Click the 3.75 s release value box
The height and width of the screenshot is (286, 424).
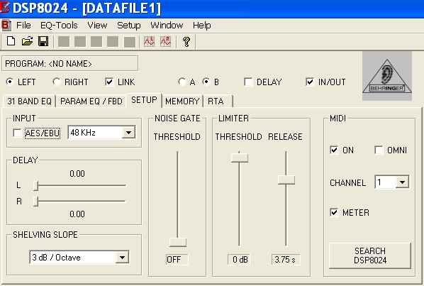286,260
